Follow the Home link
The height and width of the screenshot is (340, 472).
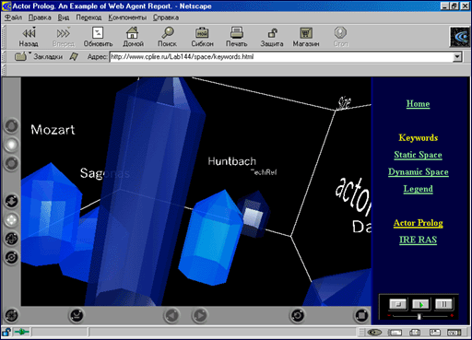pos(418,104)
